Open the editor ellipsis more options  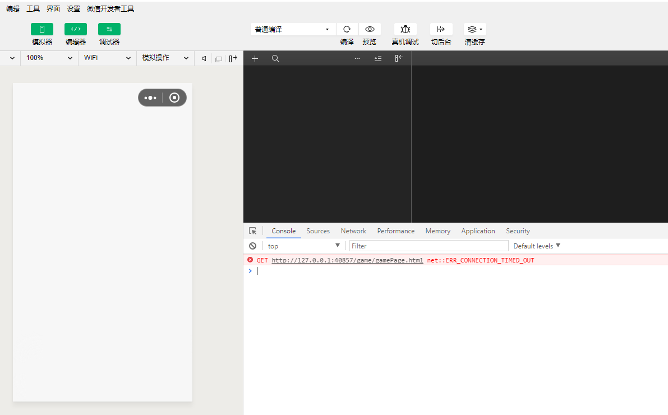[357, 58]
